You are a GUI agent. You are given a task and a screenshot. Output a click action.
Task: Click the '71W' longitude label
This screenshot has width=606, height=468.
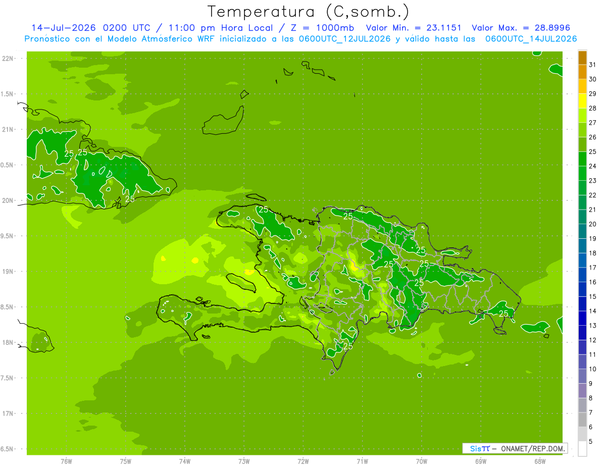[362, 461]
